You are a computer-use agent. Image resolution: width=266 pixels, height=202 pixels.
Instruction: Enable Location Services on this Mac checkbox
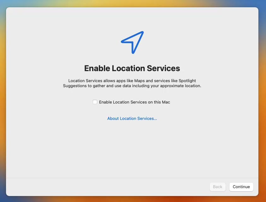(95, 102)
